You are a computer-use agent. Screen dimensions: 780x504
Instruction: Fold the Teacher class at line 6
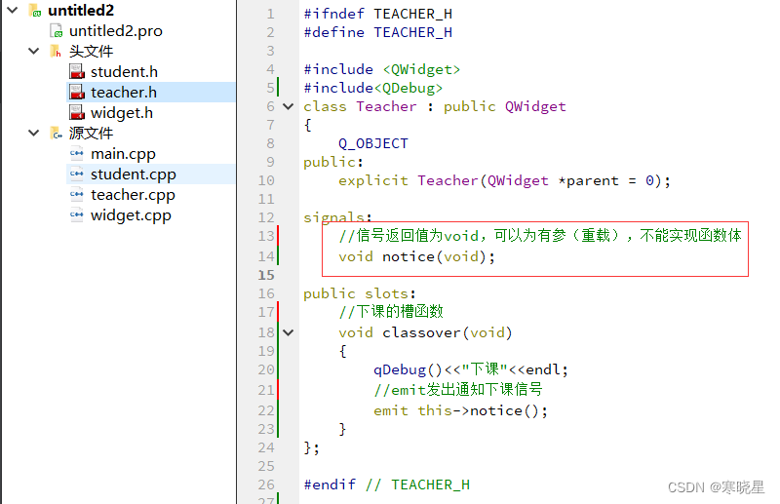[x=288, y=106]
